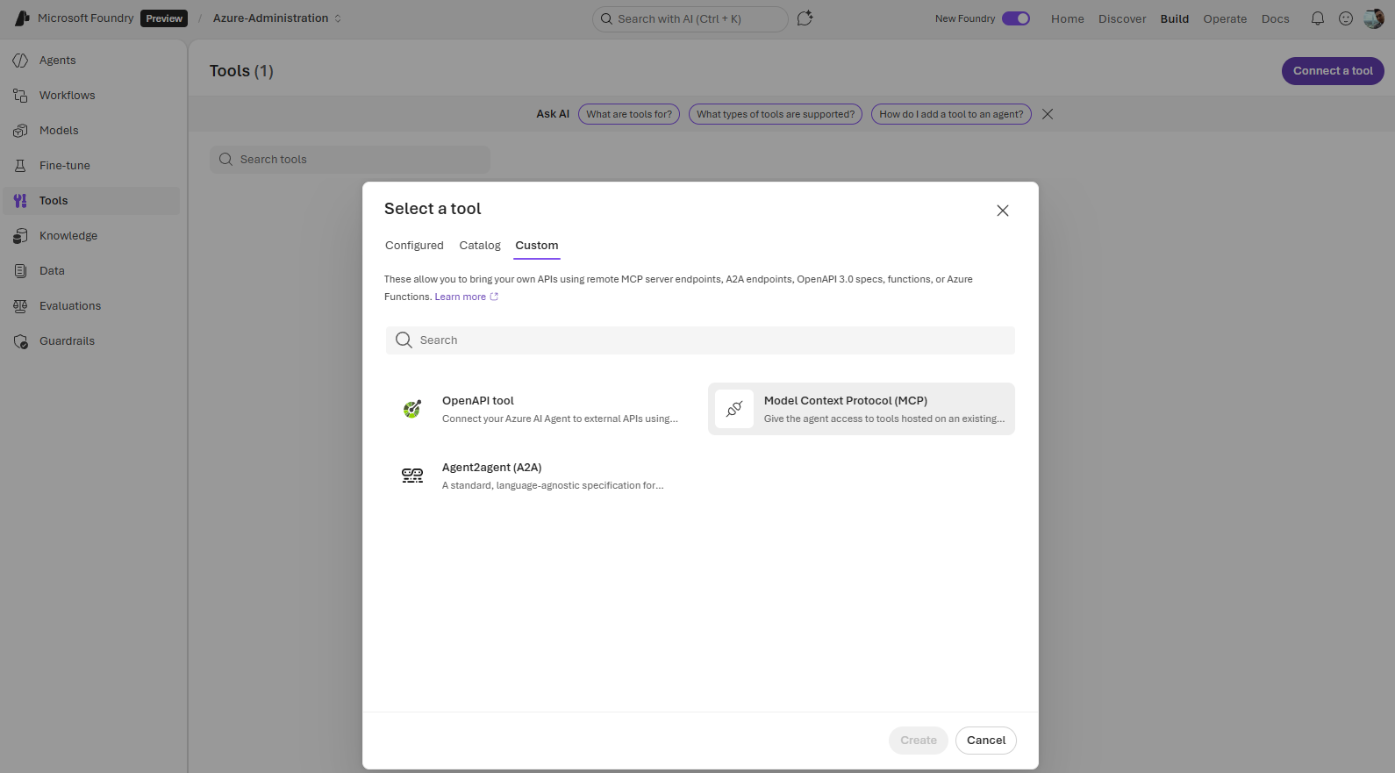Select the OpenAPI tool icon
The height and width of the screenshot is (773, 1395).
tap(412, 409)
